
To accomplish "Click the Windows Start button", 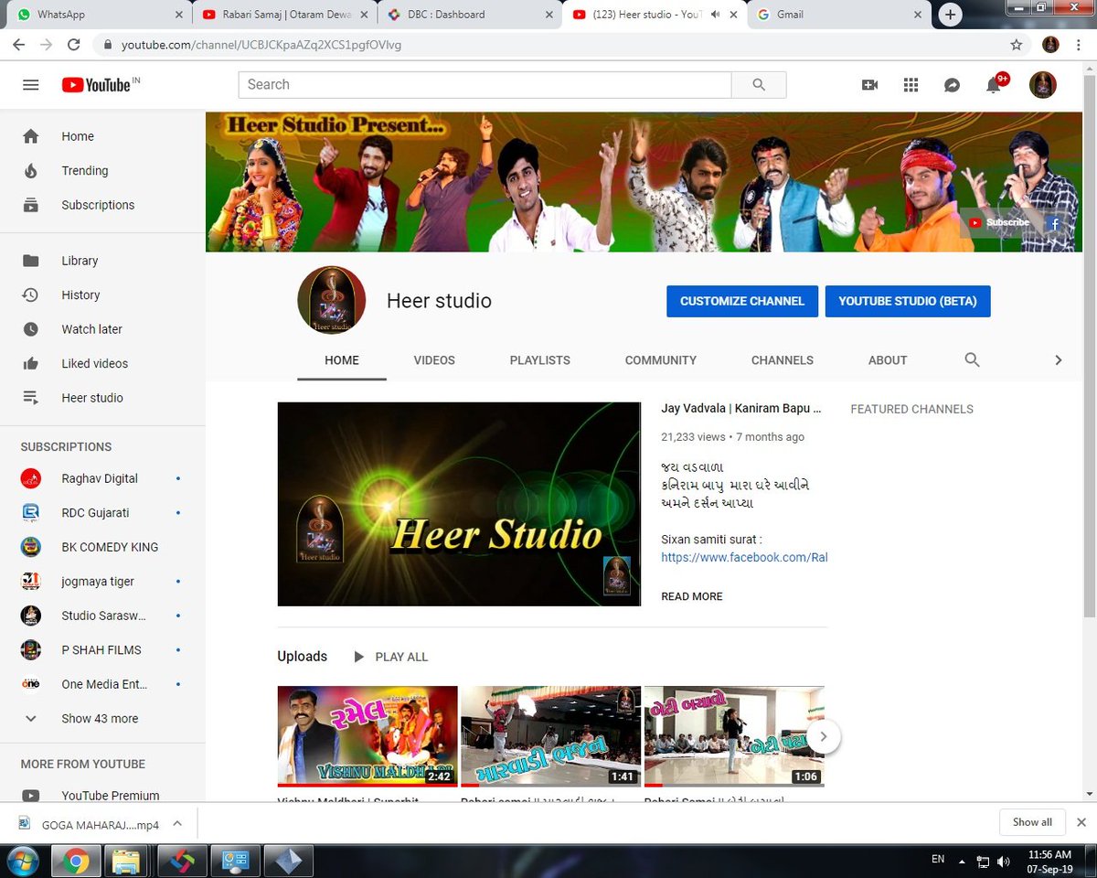I will [22, 860].
